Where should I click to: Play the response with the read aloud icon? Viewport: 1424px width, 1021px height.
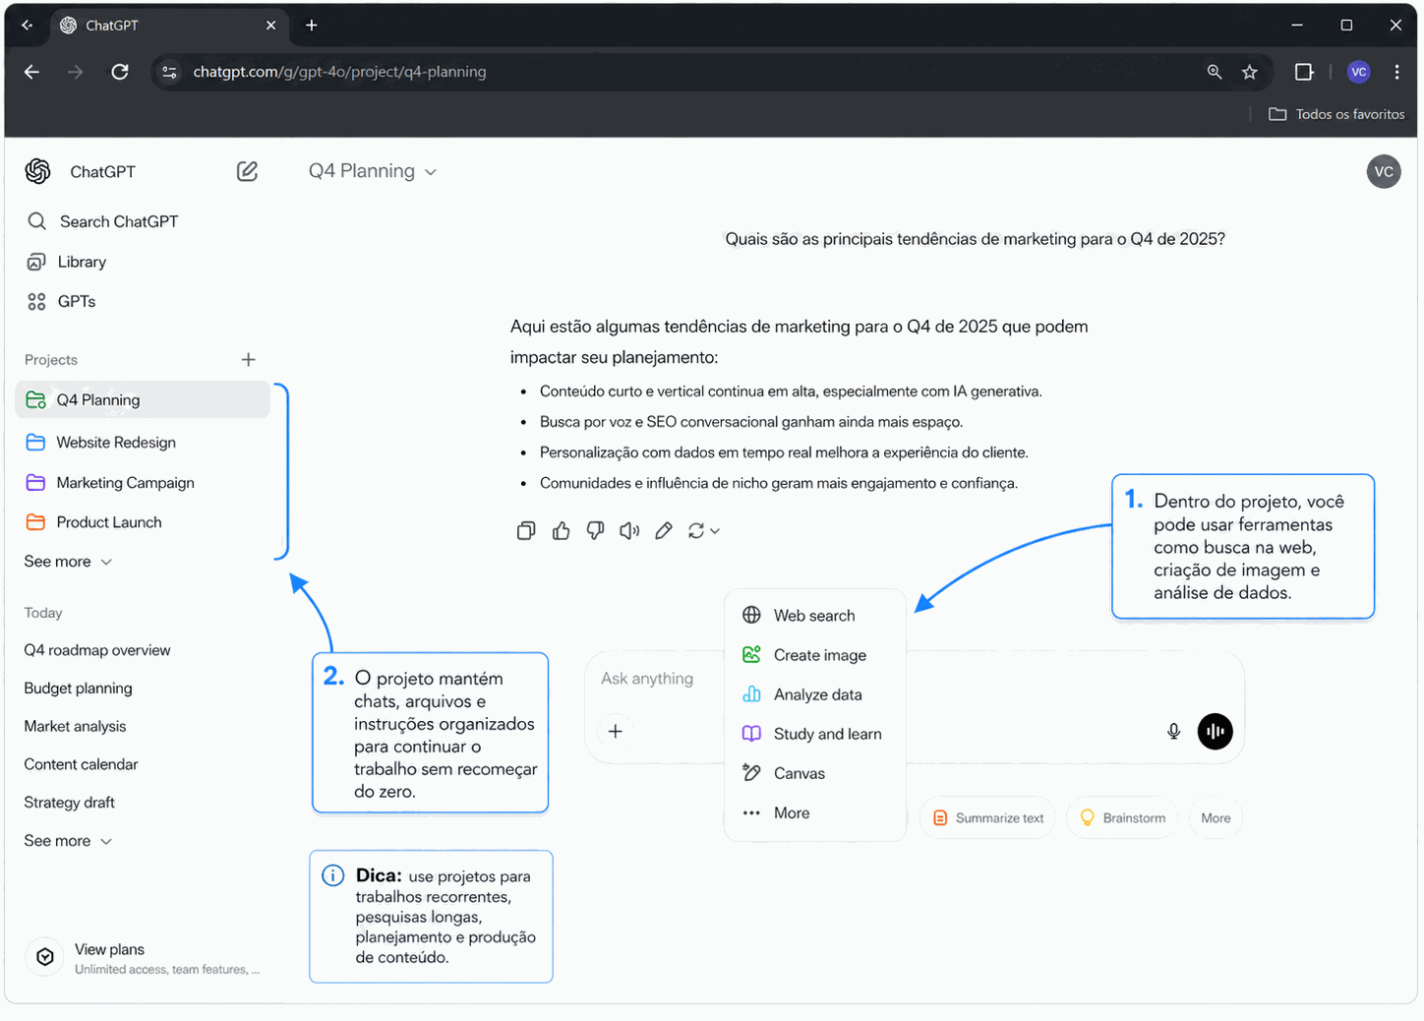(x=629, y=531)
